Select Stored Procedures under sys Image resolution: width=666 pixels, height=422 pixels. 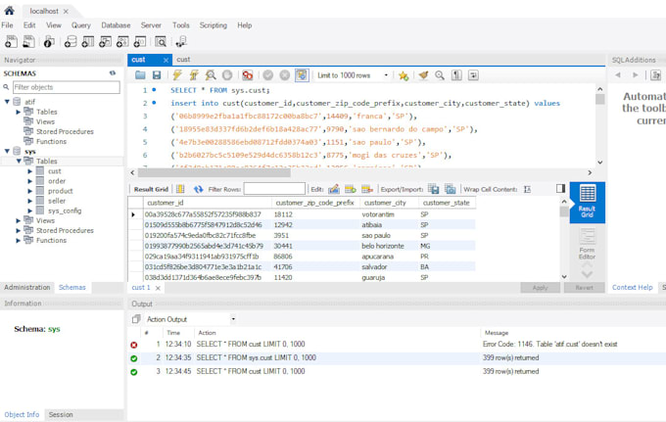click(x=65, y=230)
